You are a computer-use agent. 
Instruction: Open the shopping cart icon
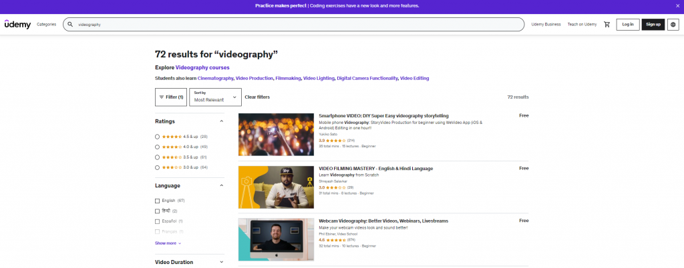(x=607, y=25)
